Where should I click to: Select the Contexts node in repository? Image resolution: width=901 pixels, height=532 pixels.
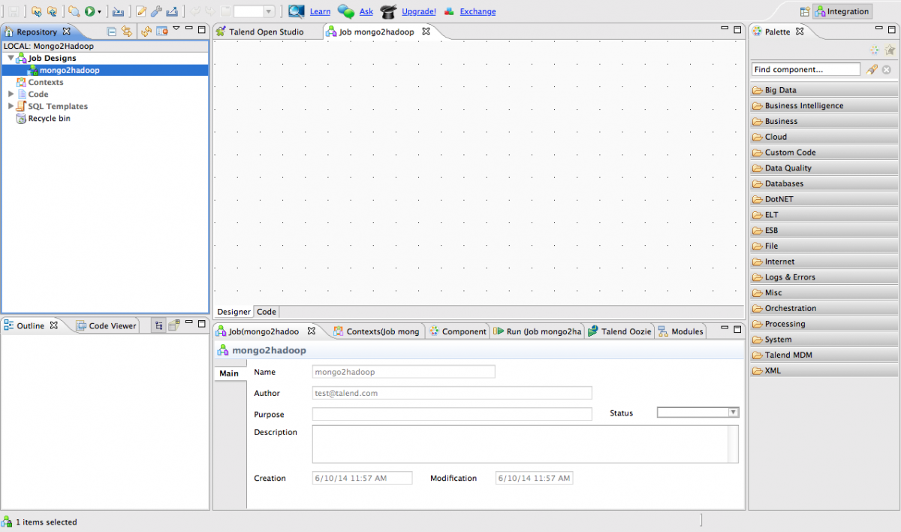click(46, 82)
